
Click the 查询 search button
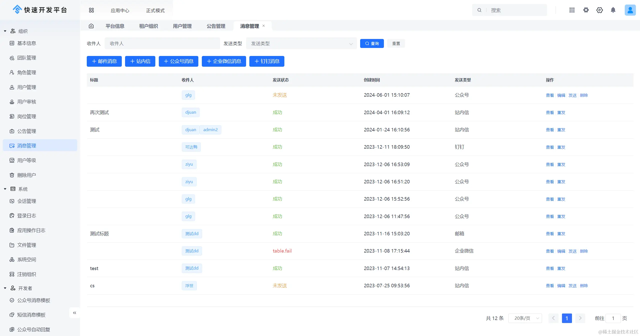click(372, 43)
